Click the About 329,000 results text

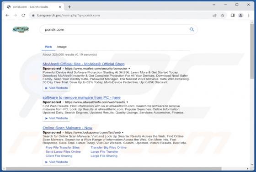(69, 54)
